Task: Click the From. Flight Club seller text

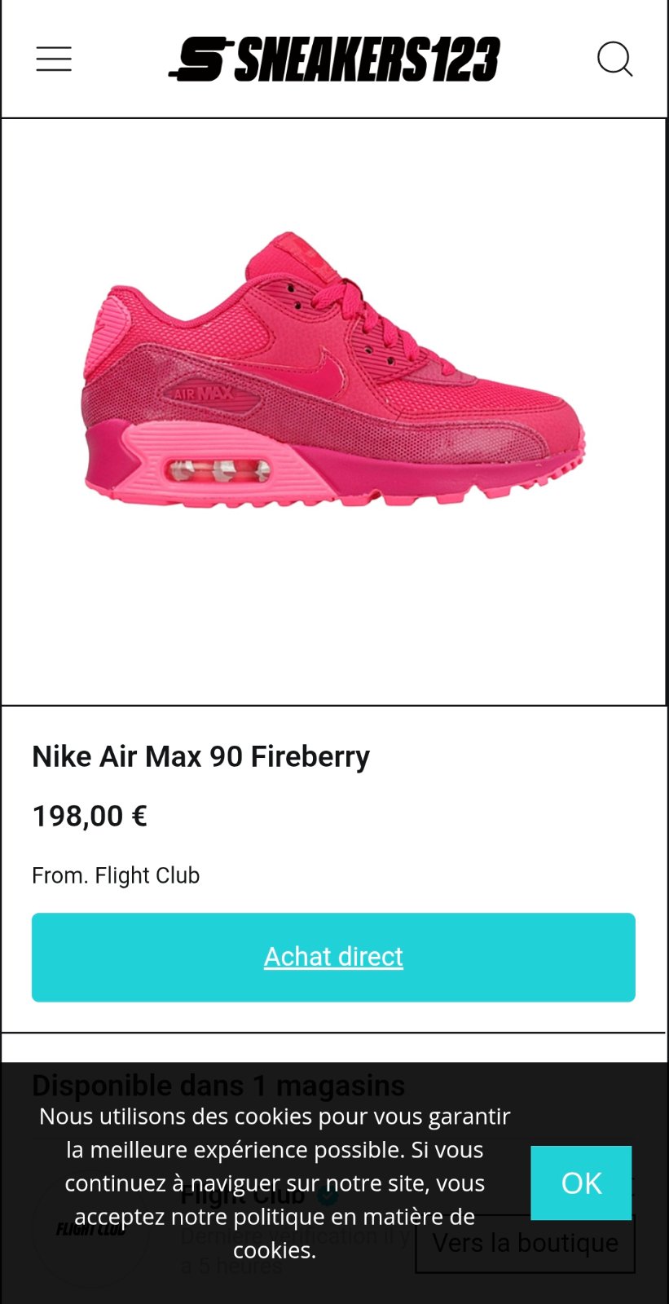Action: pos(116,875)
